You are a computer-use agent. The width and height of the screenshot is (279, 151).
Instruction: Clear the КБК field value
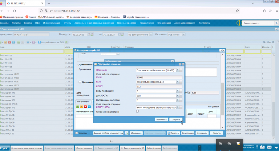[178, 82]
